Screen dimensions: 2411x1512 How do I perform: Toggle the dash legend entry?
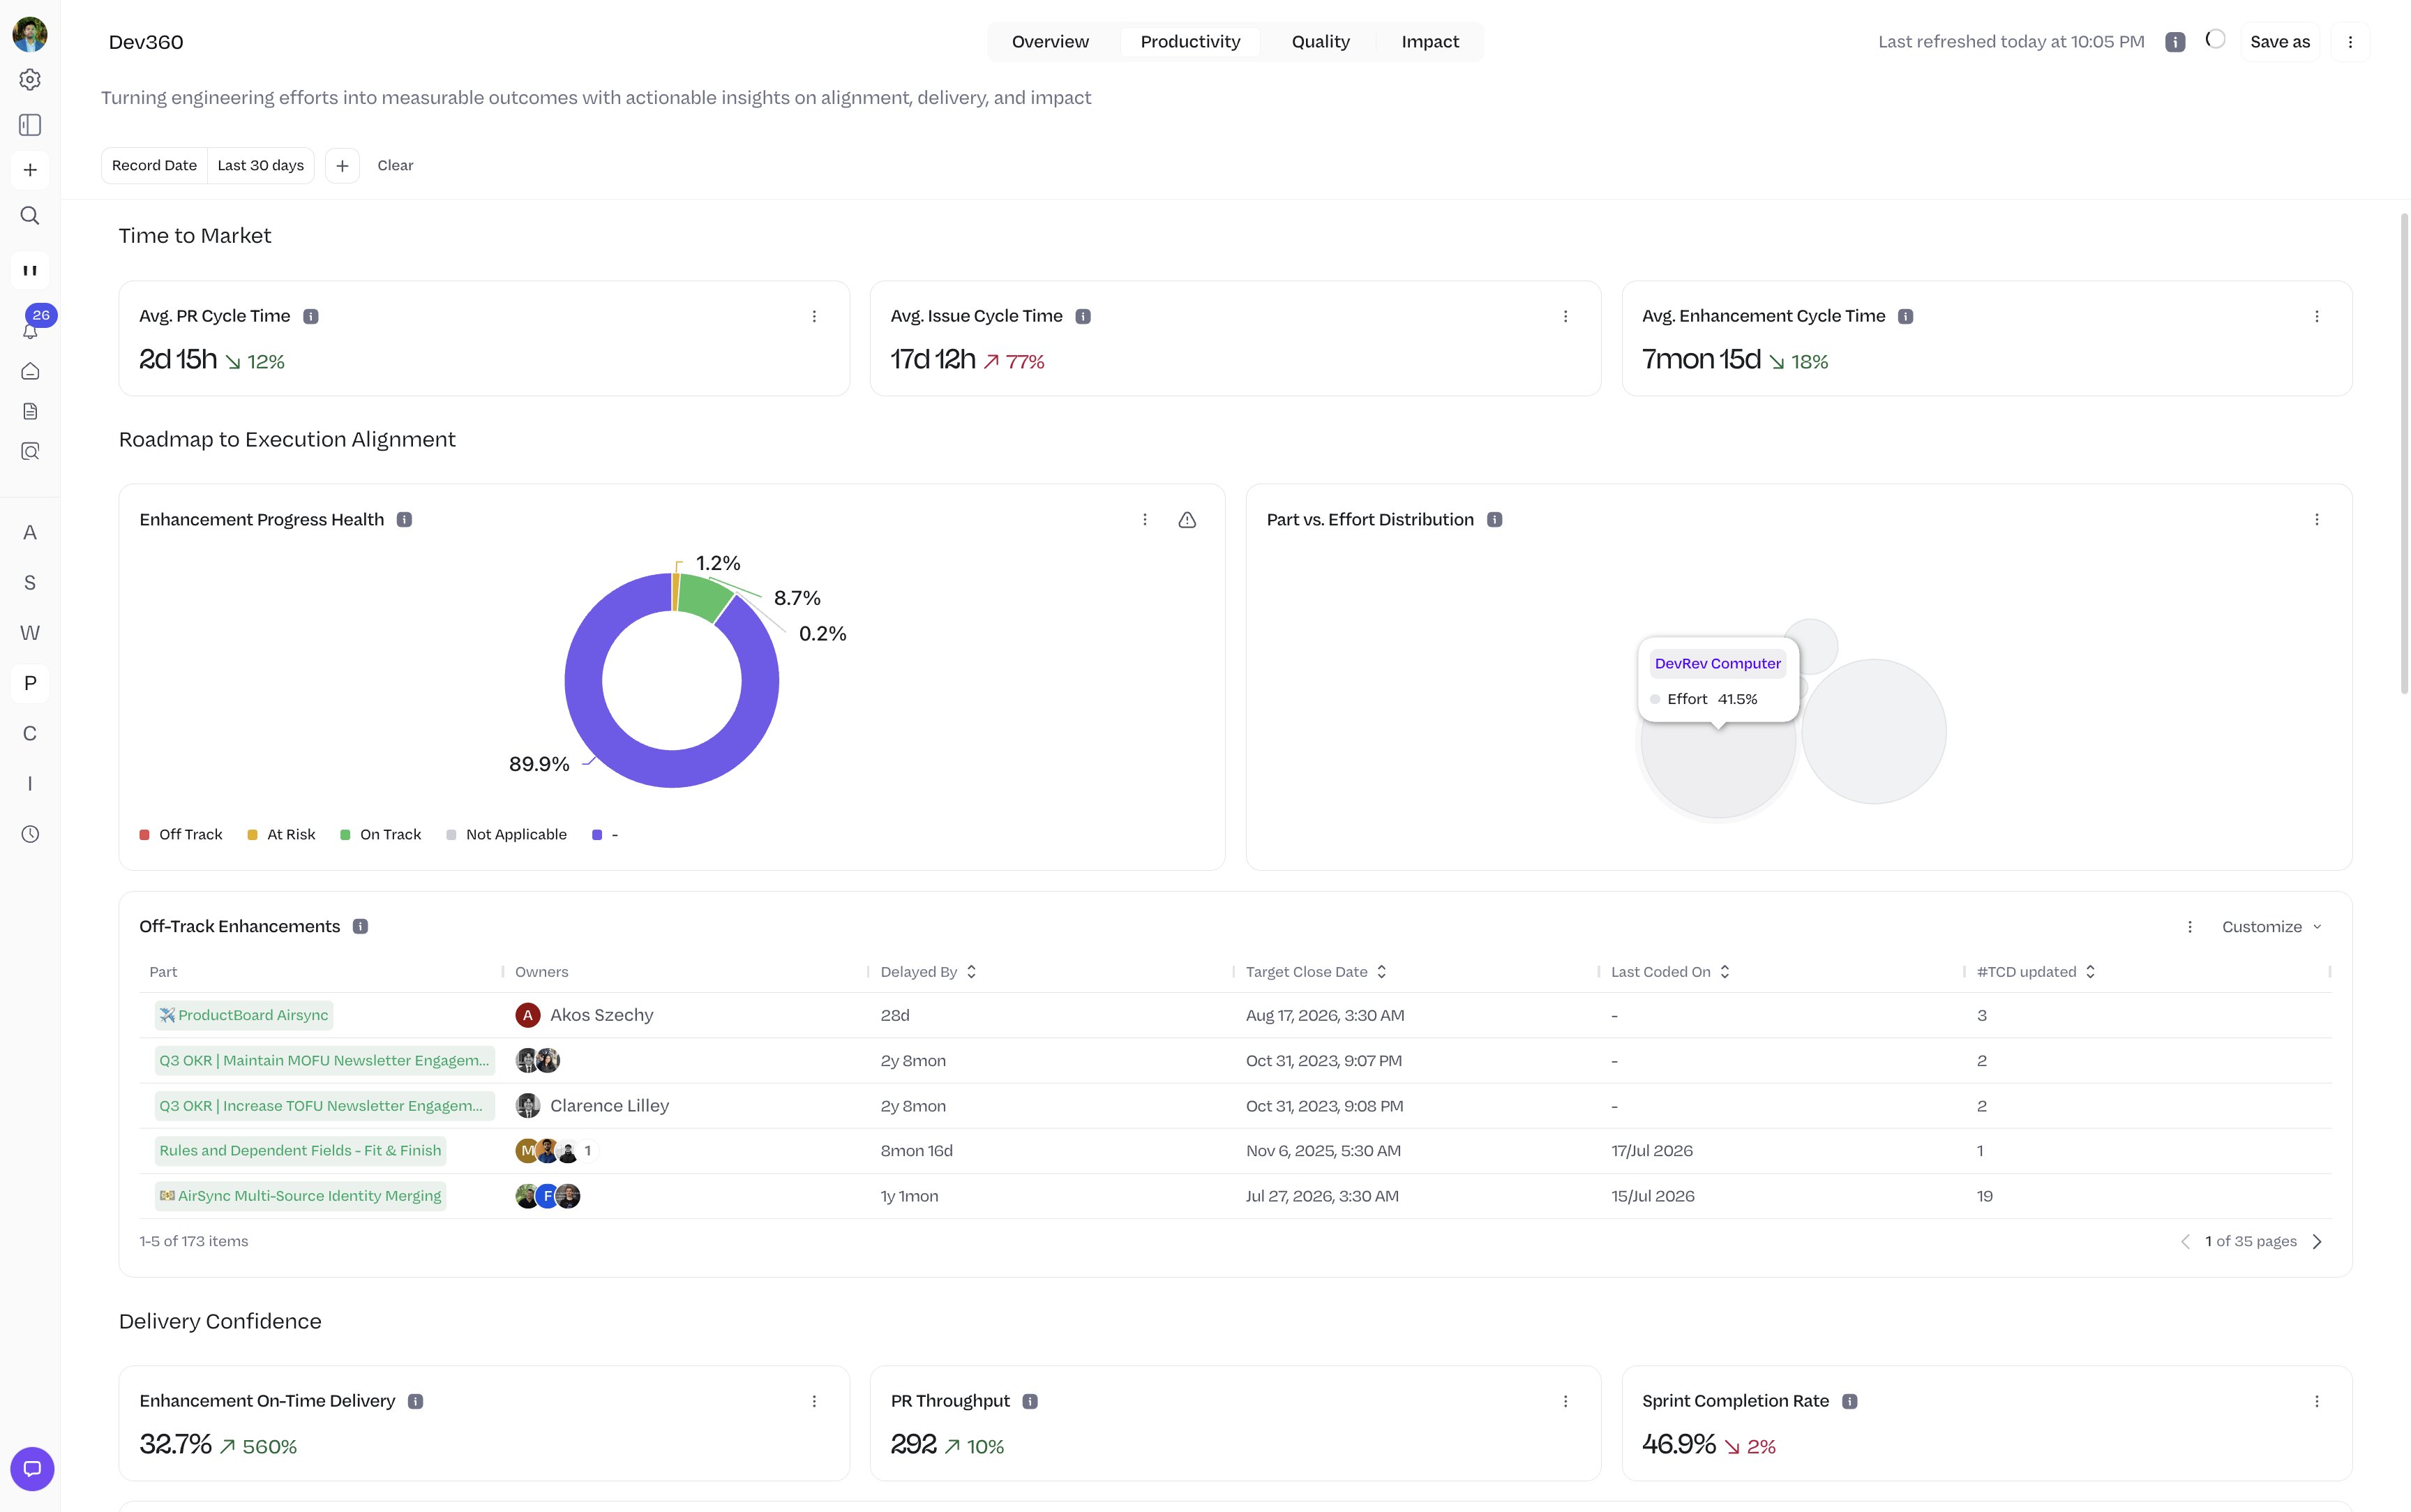(605, 835)
